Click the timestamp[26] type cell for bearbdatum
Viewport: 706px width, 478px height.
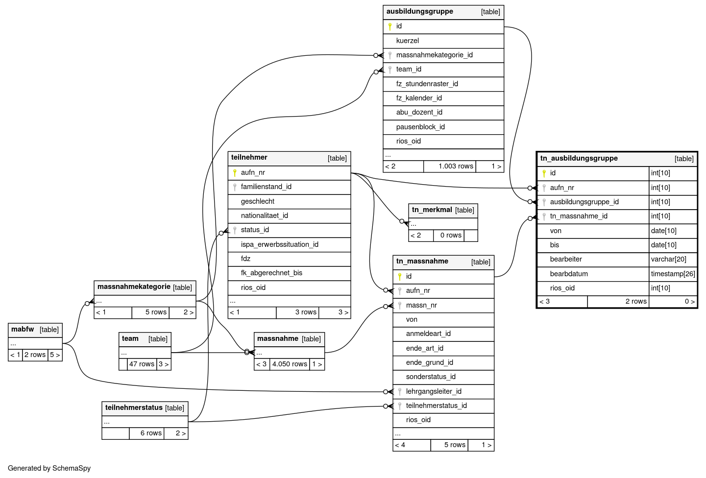pyautogui.click(x=673, y=274)
